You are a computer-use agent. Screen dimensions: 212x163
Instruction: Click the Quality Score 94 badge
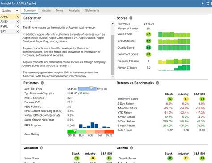[x=148, y=48]
